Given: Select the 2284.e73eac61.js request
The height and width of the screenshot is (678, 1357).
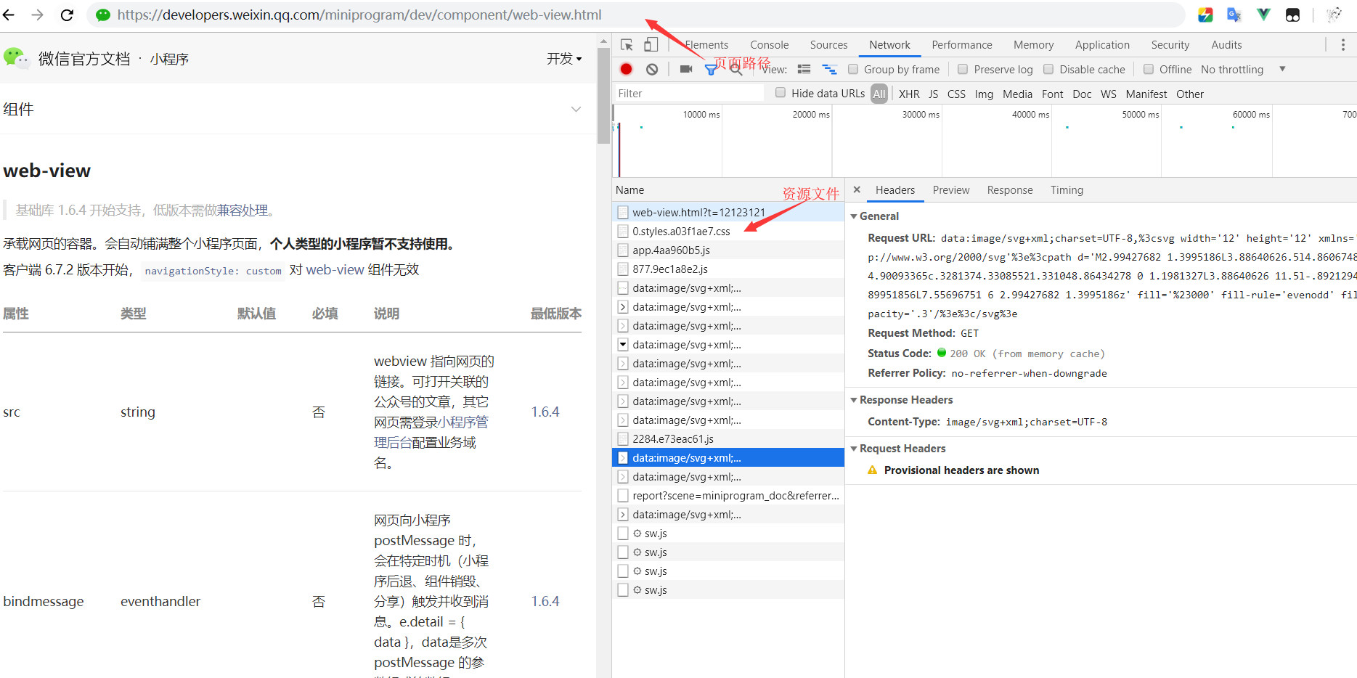Looking at the screenshot, I should point(728,438).
